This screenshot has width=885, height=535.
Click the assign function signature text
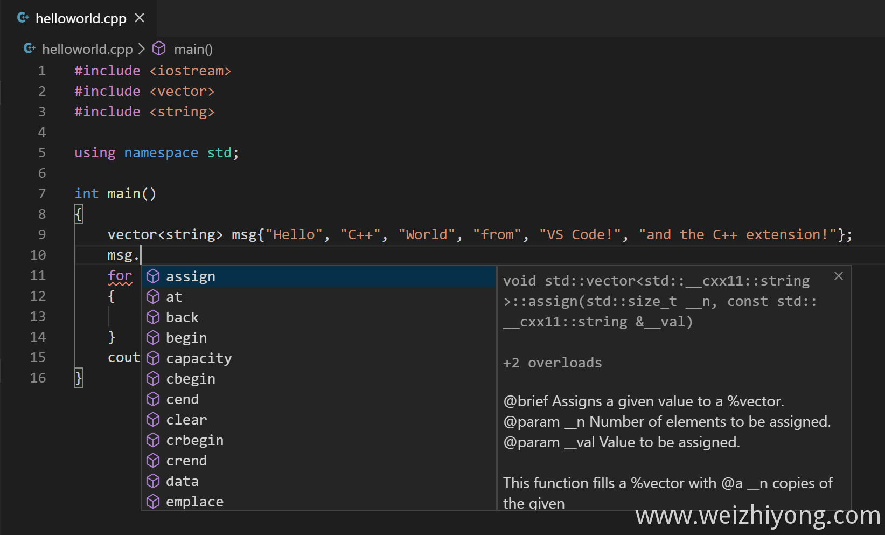(x=660, y=301)
